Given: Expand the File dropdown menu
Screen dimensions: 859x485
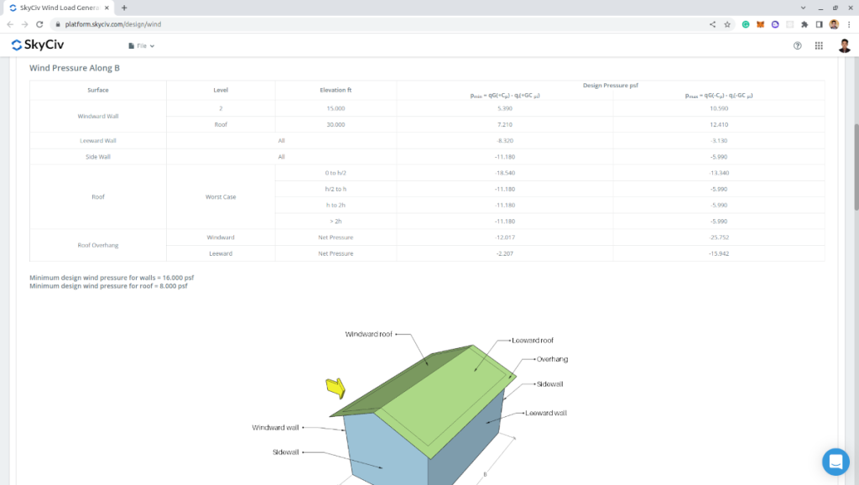Looking at the screenshot, I should 142,45.
